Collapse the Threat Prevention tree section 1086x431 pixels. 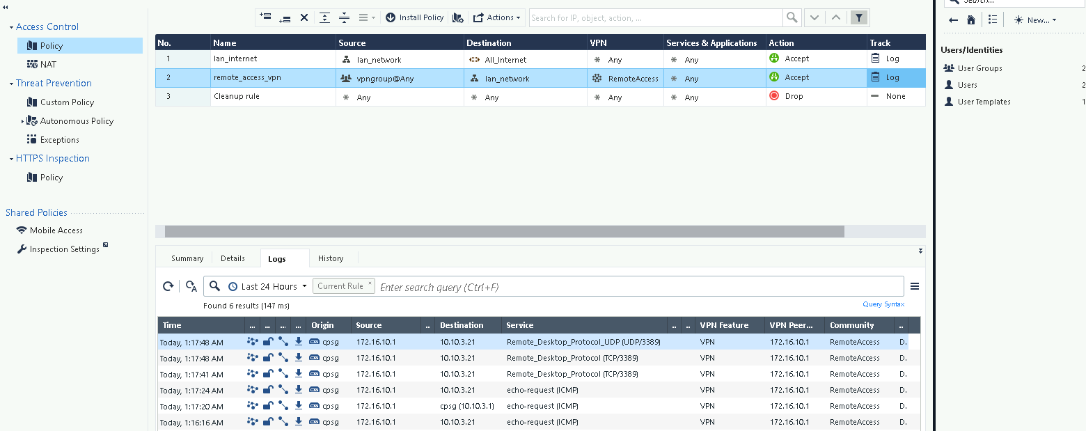pyautogui.click(x=12, y=84)
